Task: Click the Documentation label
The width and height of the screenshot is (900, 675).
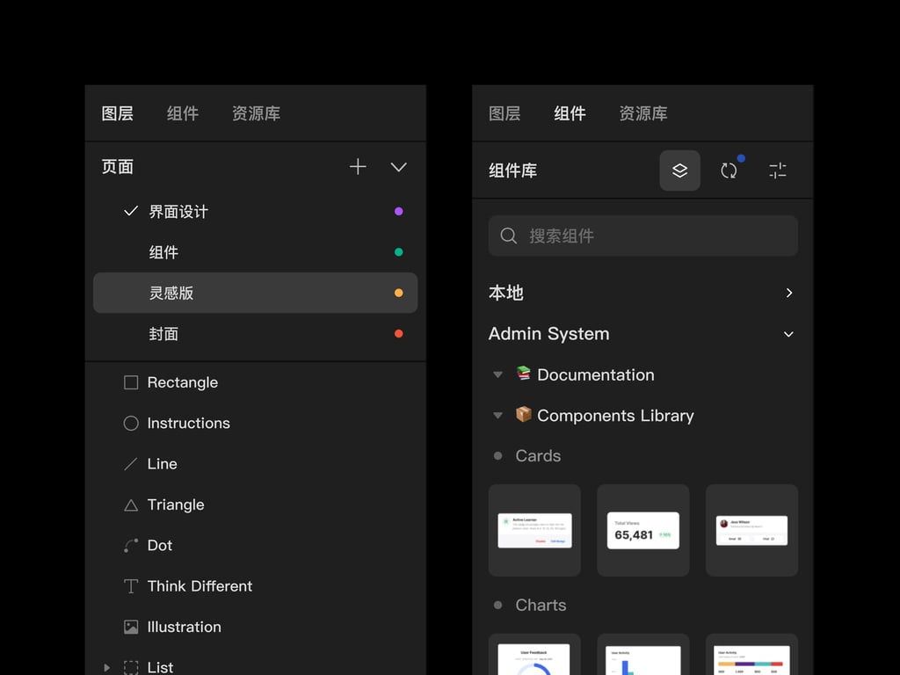Action: point(596,374)
